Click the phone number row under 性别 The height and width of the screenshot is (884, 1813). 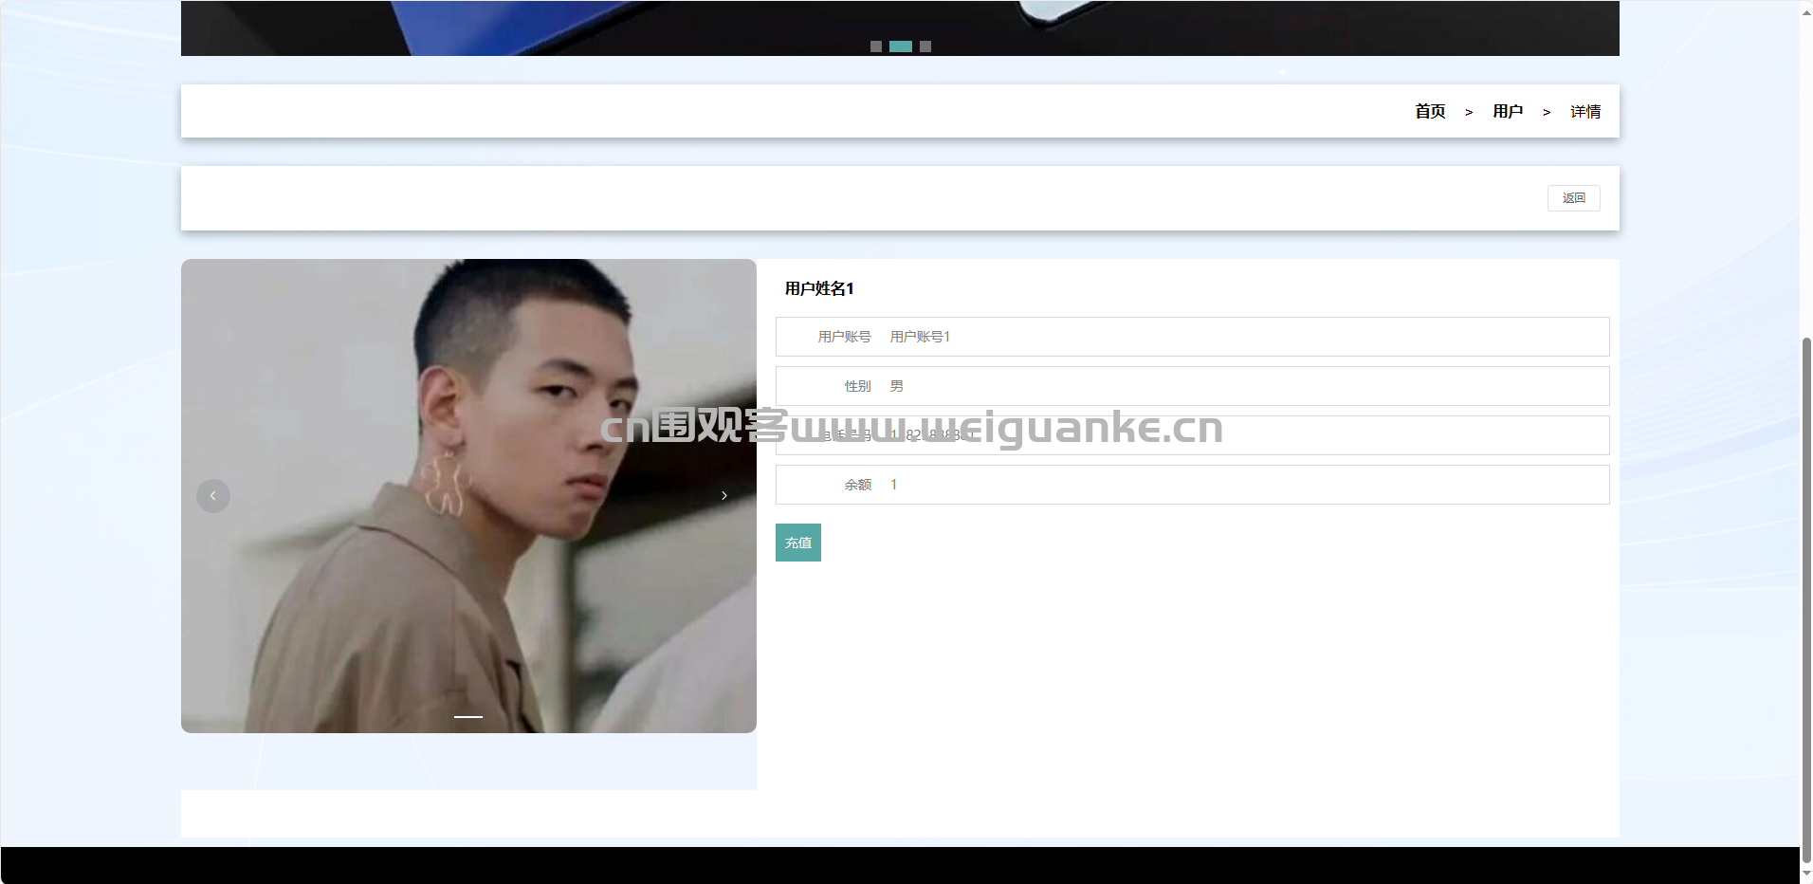point(1192,435)
